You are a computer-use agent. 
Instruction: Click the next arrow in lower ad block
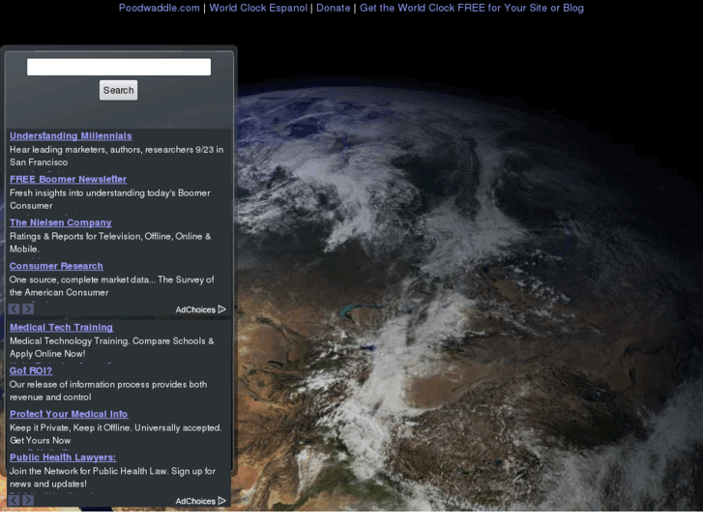point(28,501)
